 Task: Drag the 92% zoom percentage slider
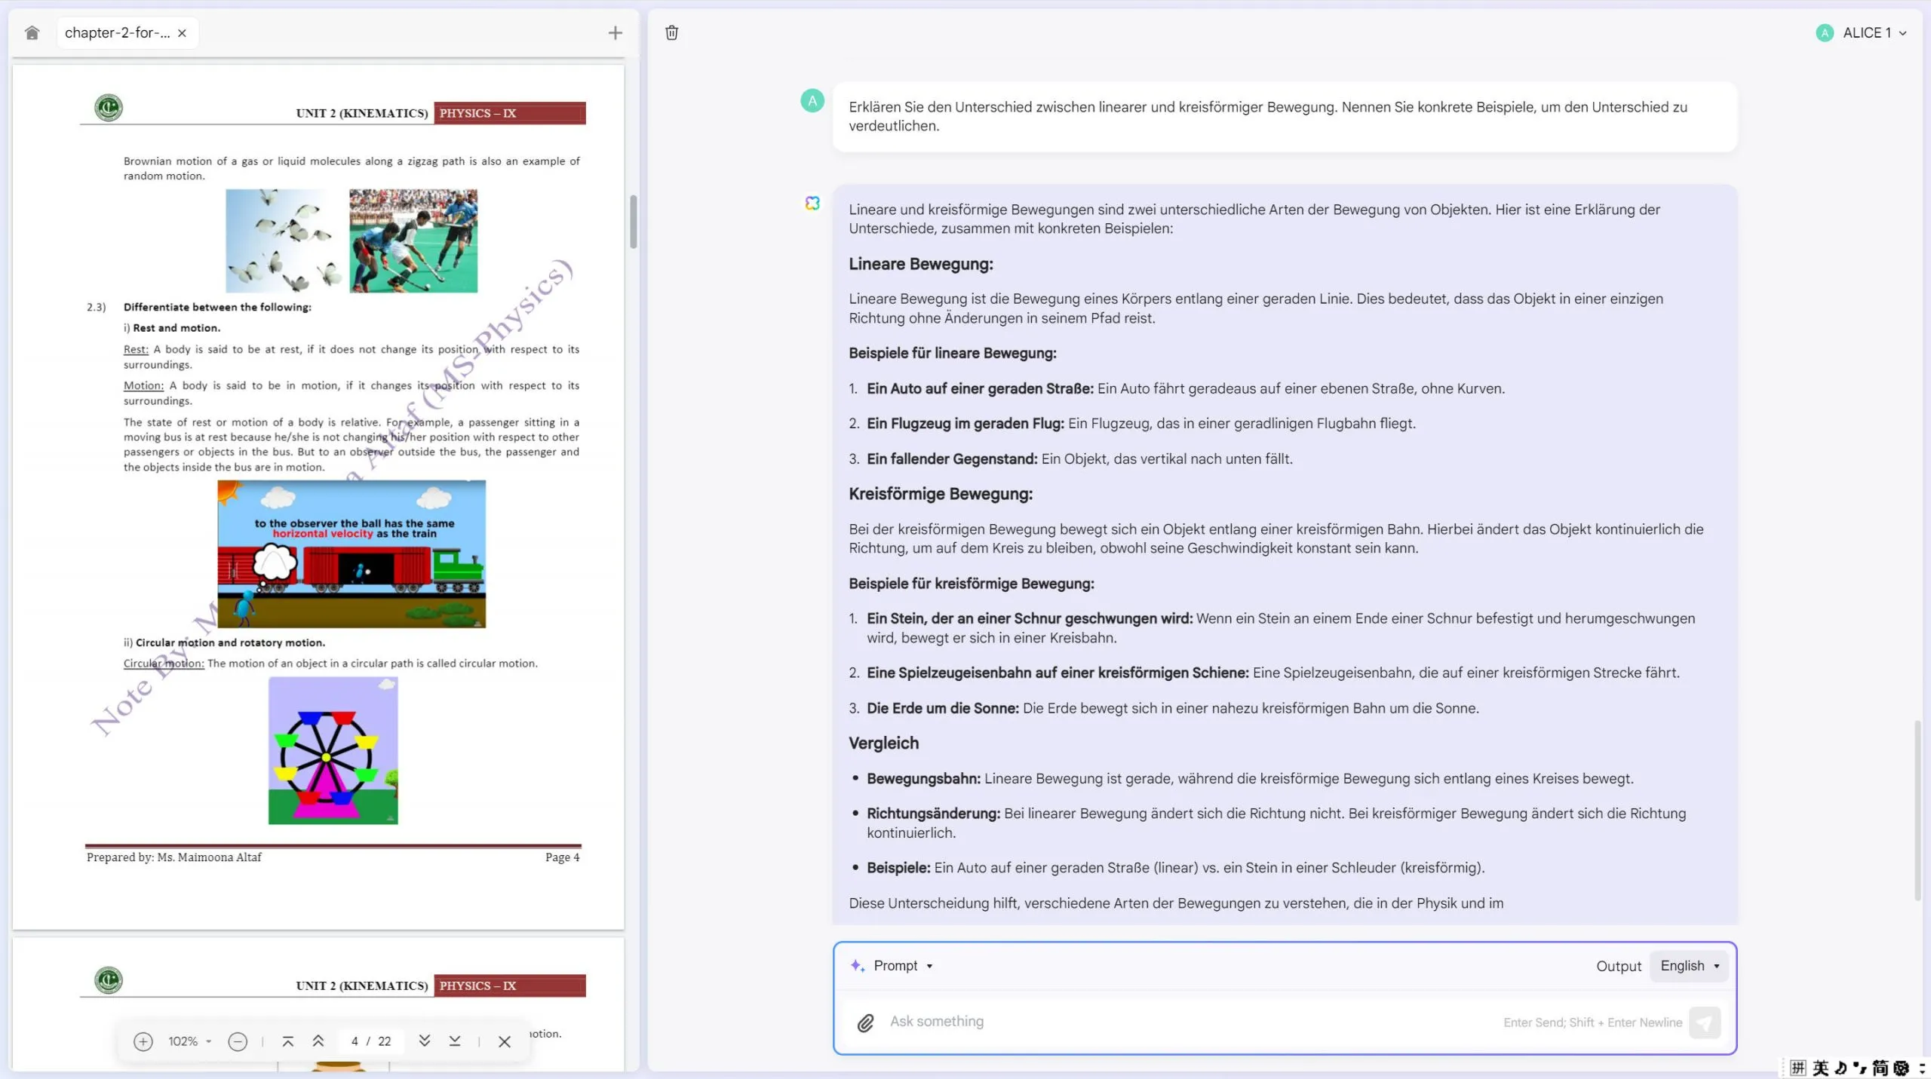187,1041
